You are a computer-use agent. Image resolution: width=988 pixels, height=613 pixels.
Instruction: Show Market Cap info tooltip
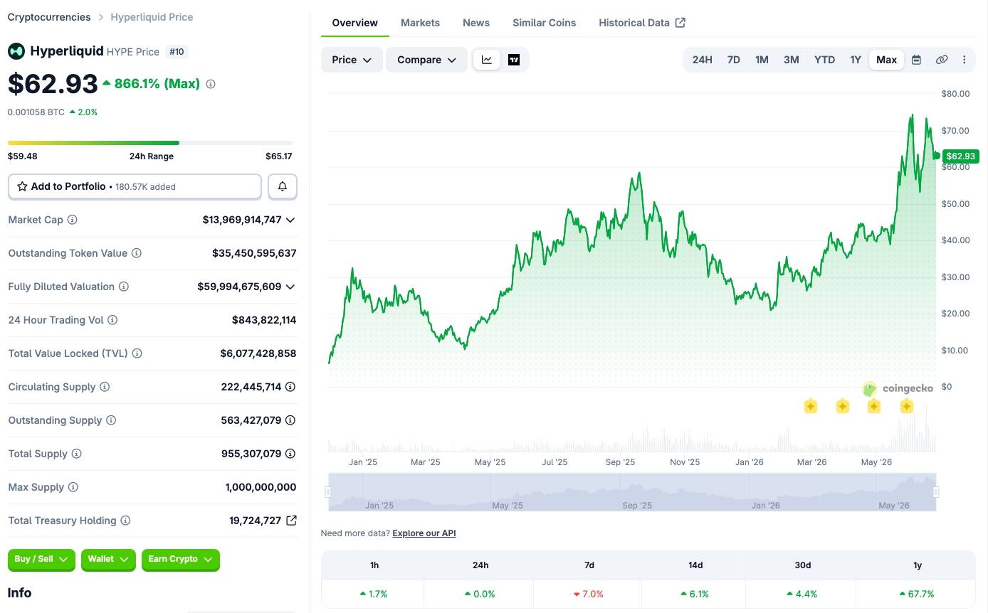[x=72, y=220]
